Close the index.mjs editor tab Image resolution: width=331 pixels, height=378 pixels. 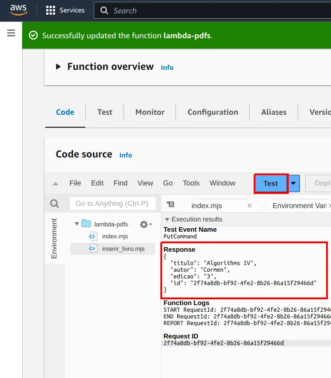(x=250, y=205)
